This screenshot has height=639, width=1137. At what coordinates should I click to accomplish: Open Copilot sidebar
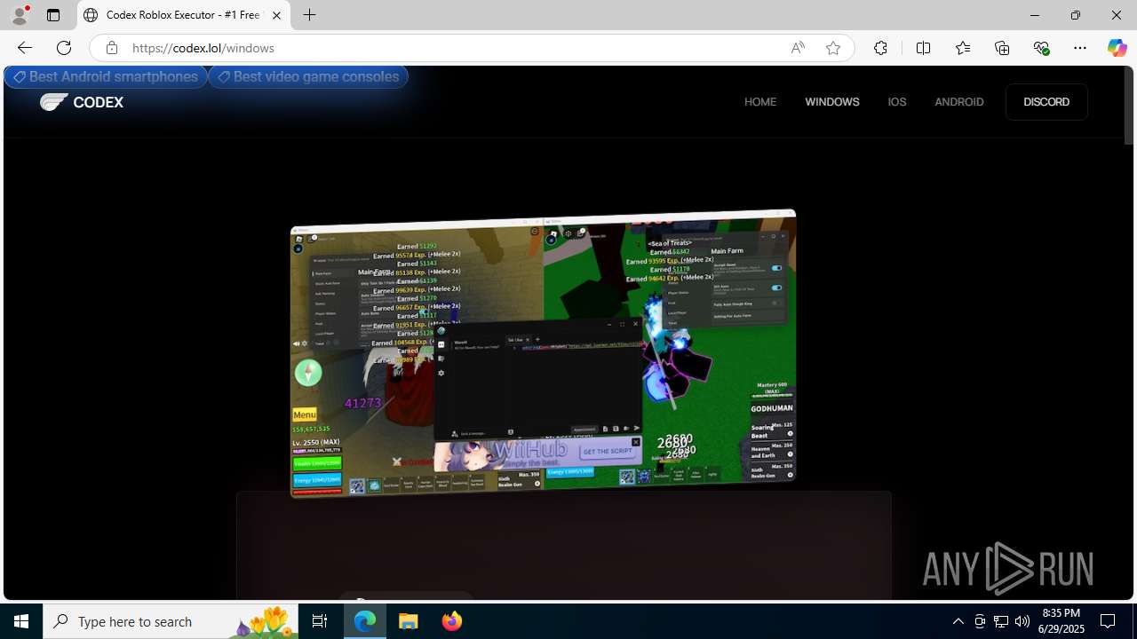click(1117, 48)
